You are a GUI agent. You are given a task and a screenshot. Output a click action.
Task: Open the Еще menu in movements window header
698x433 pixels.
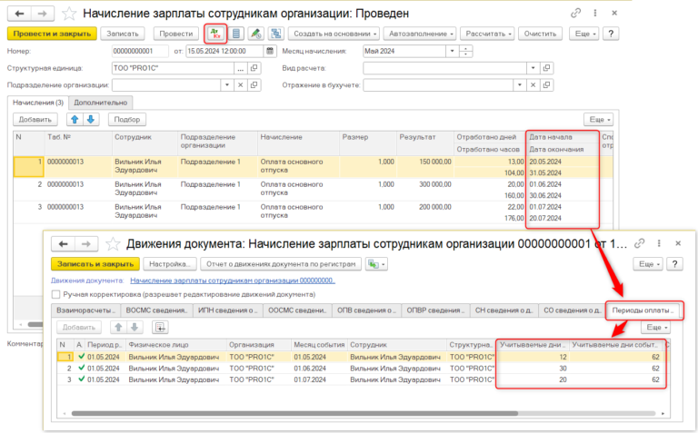(649, 264)
